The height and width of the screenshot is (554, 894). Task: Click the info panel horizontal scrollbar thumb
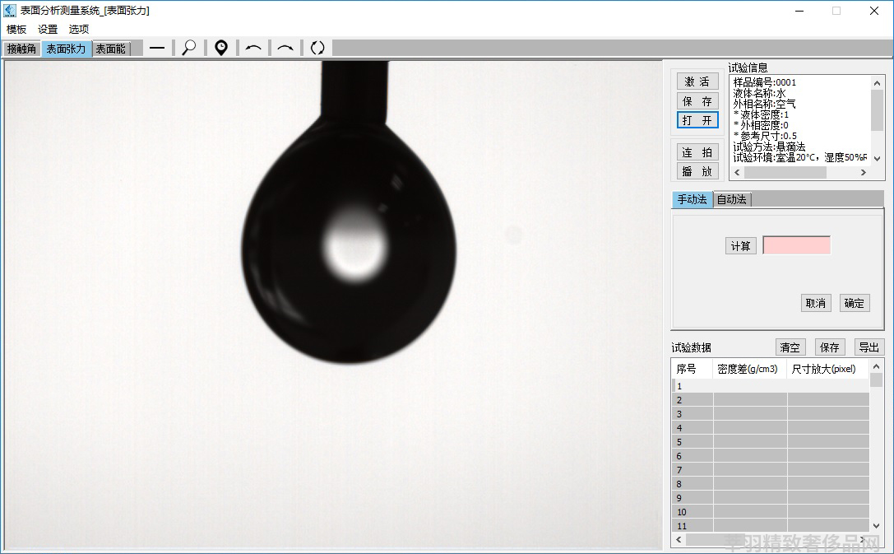[x=785, y=172]
